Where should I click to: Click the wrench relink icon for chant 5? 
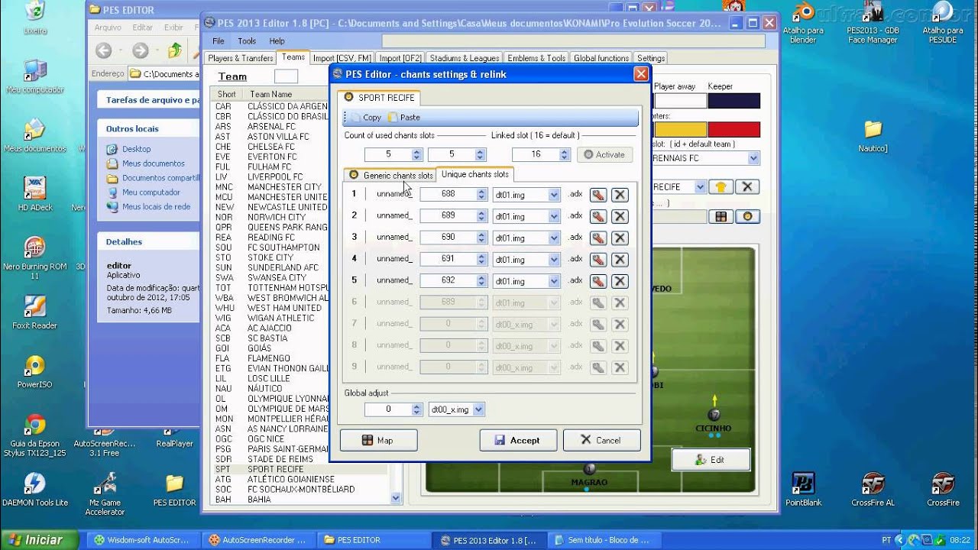pyautogui.click(x=598, y=281)
